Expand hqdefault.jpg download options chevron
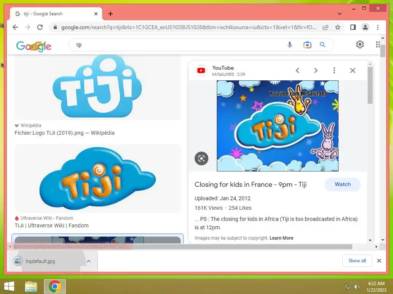The width and height of the screenshot is (393, 294). click(89, 261)
